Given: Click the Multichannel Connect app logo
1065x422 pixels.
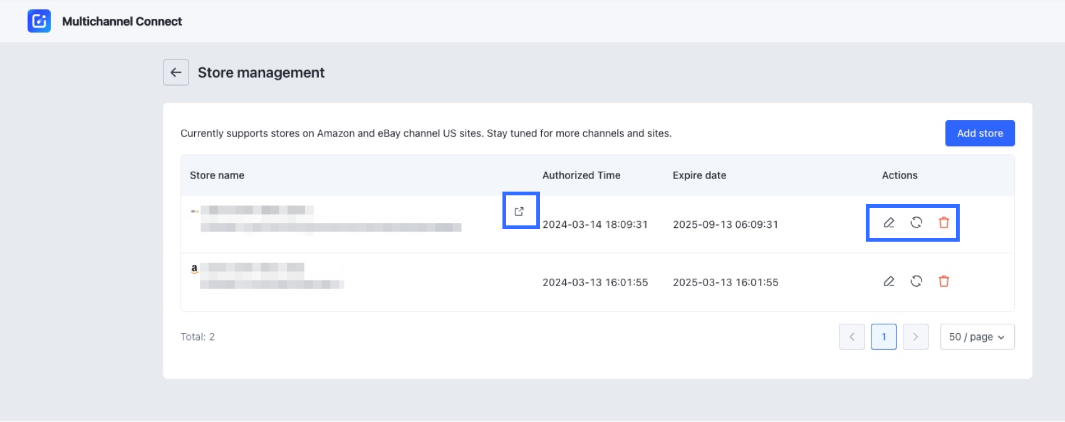Looking at the screenshot, I should click(x=39, y=21).
